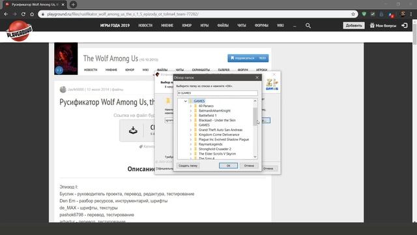Viewport: 417px width, 235px height.
Task: Open Chrome three-dot menu
Action: point(411,14)
